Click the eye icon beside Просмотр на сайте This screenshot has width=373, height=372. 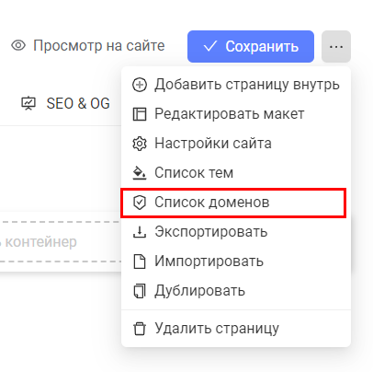click(18, 45)
